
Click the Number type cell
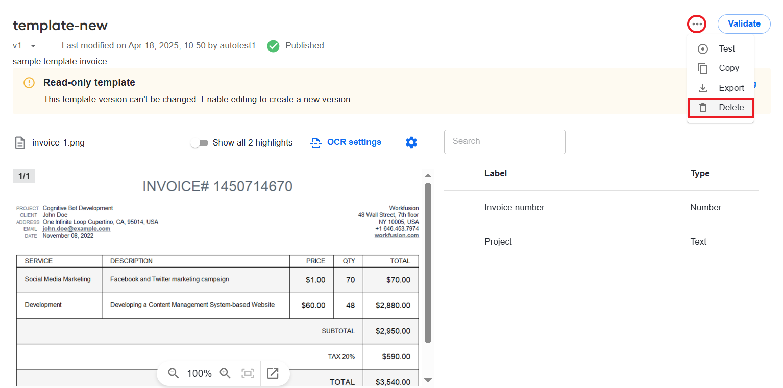pos(705,208)
